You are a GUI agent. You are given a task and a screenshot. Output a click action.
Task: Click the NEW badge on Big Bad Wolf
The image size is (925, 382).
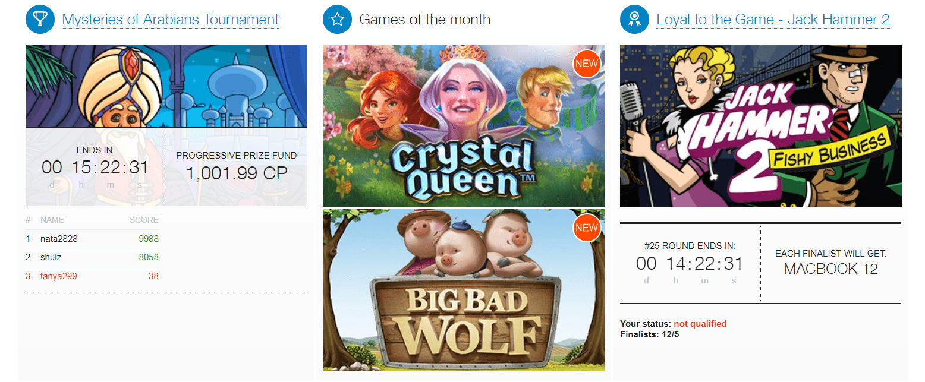[587, 228]
